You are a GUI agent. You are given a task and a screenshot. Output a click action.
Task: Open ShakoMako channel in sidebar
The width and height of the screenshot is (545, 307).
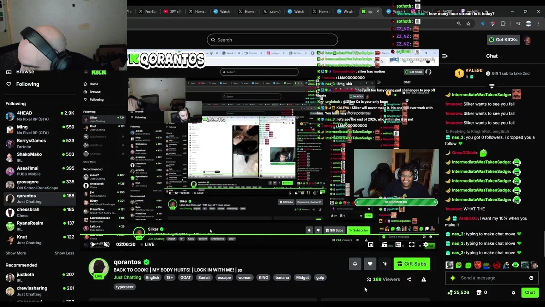coord(40,157)
